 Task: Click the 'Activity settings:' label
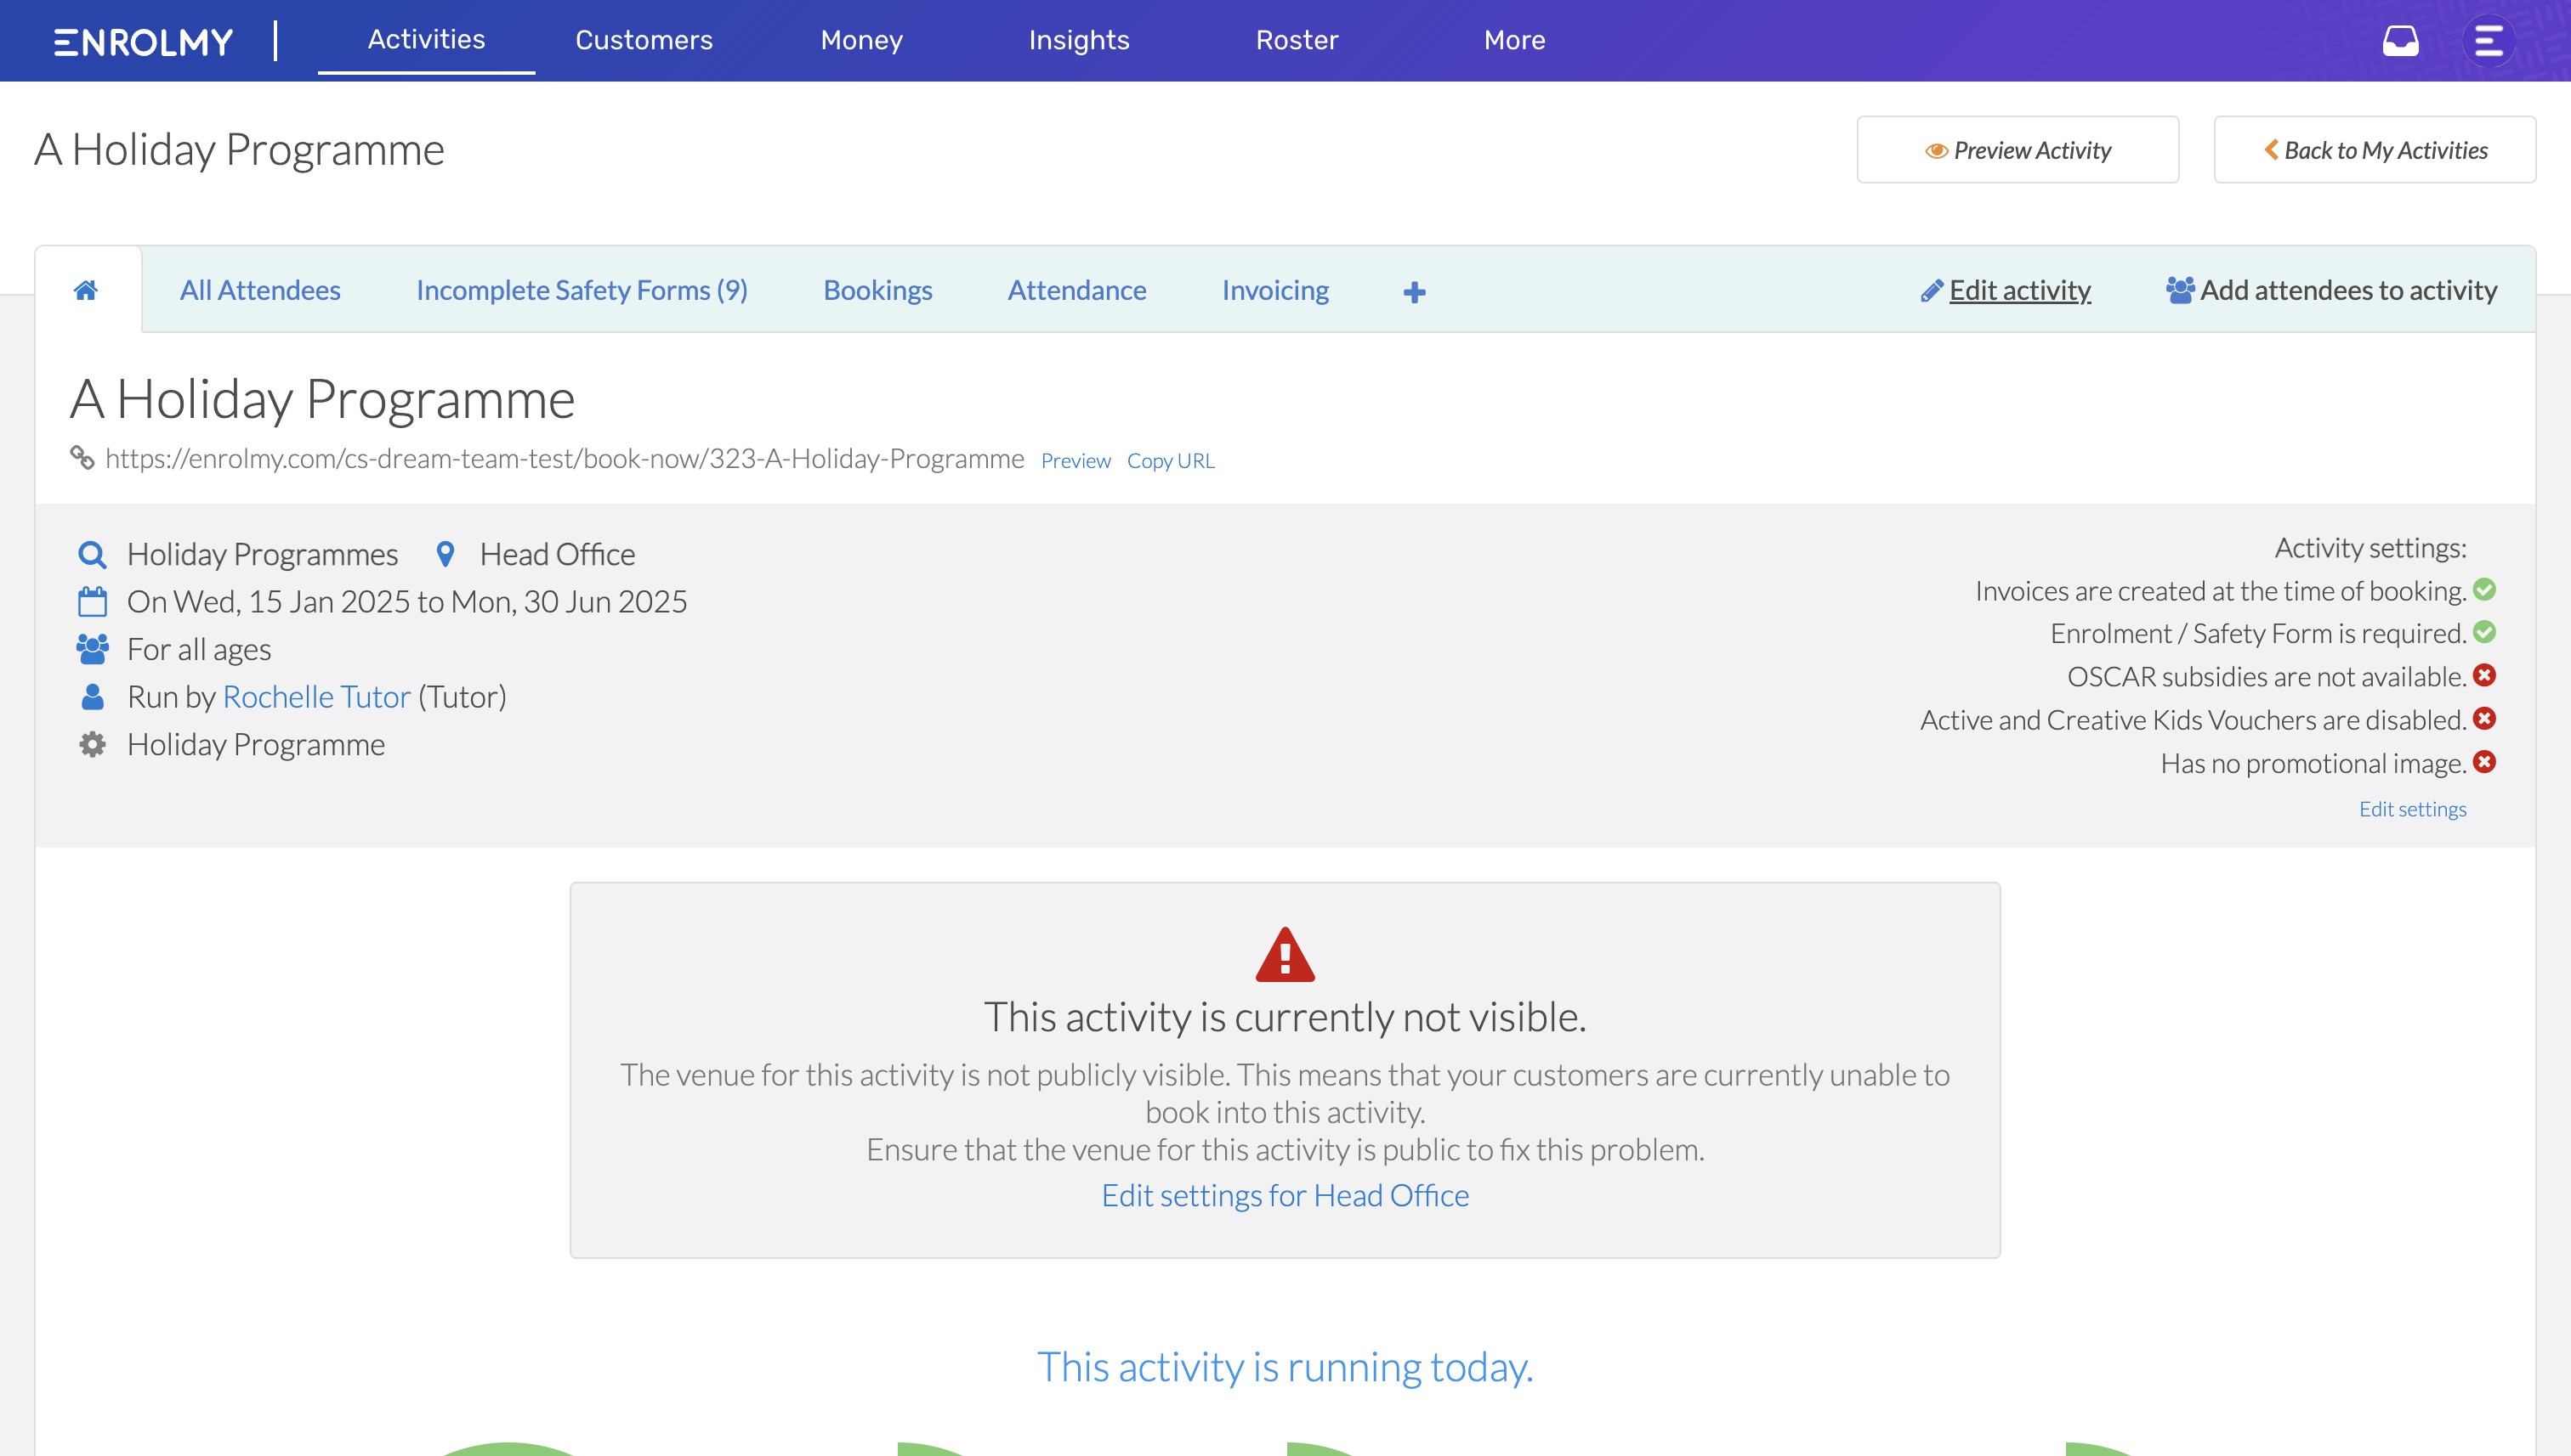tap(2371, 548)
